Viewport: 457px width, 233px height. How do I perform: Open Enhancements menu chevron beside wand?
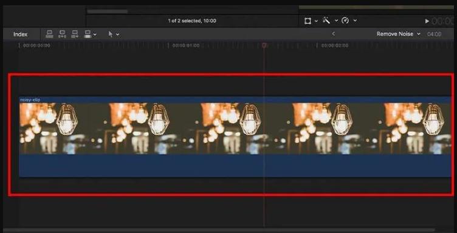coord(336,21)
